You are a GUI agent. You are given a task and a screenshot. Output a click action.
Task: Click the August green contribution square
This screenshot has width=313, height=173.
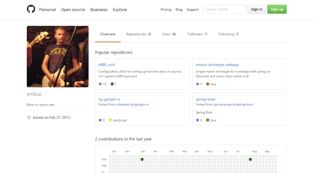point(250,160)
